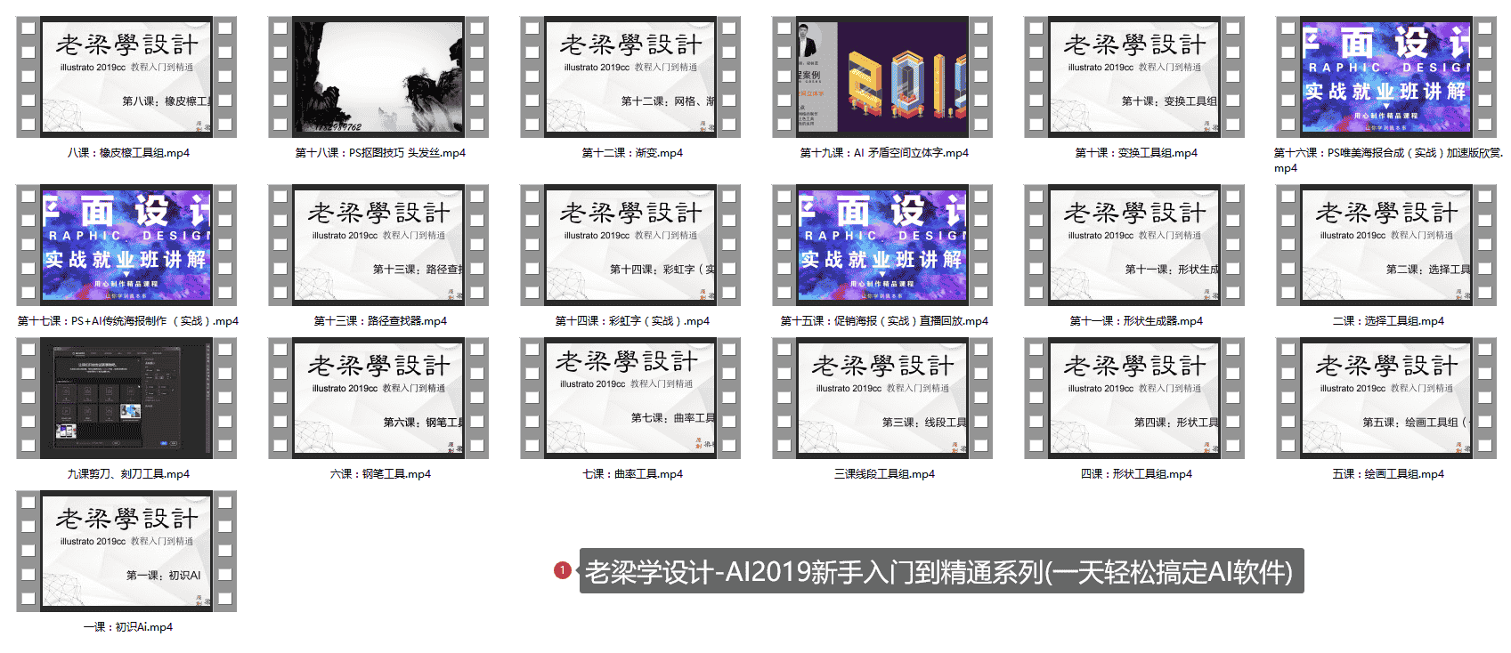Viewport: 1511px width, 653px height.
Task: Click the file name 七课：曲率工具.mp4
Action: [632, 474]
